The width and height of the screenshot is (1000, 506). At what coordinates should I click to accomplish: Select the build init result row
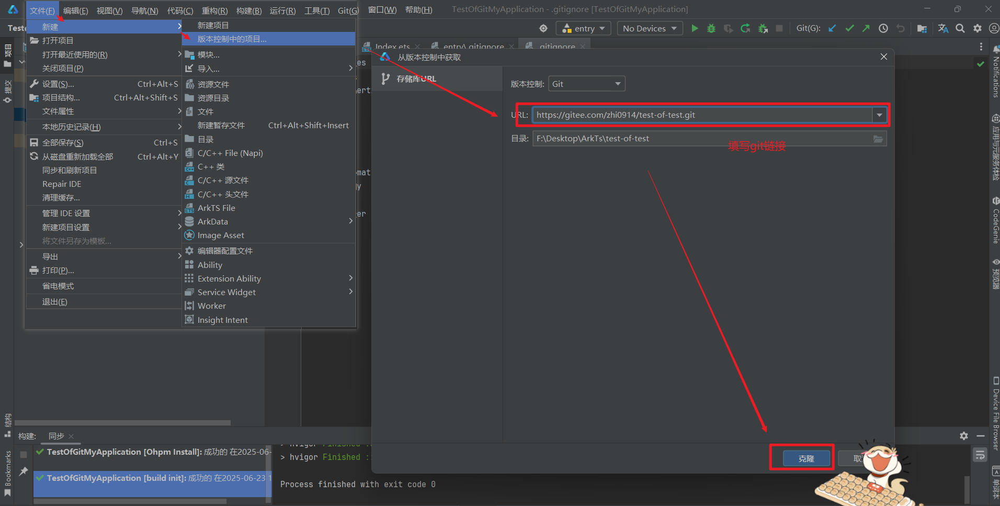pyautogui.click(x=153, y=478)
